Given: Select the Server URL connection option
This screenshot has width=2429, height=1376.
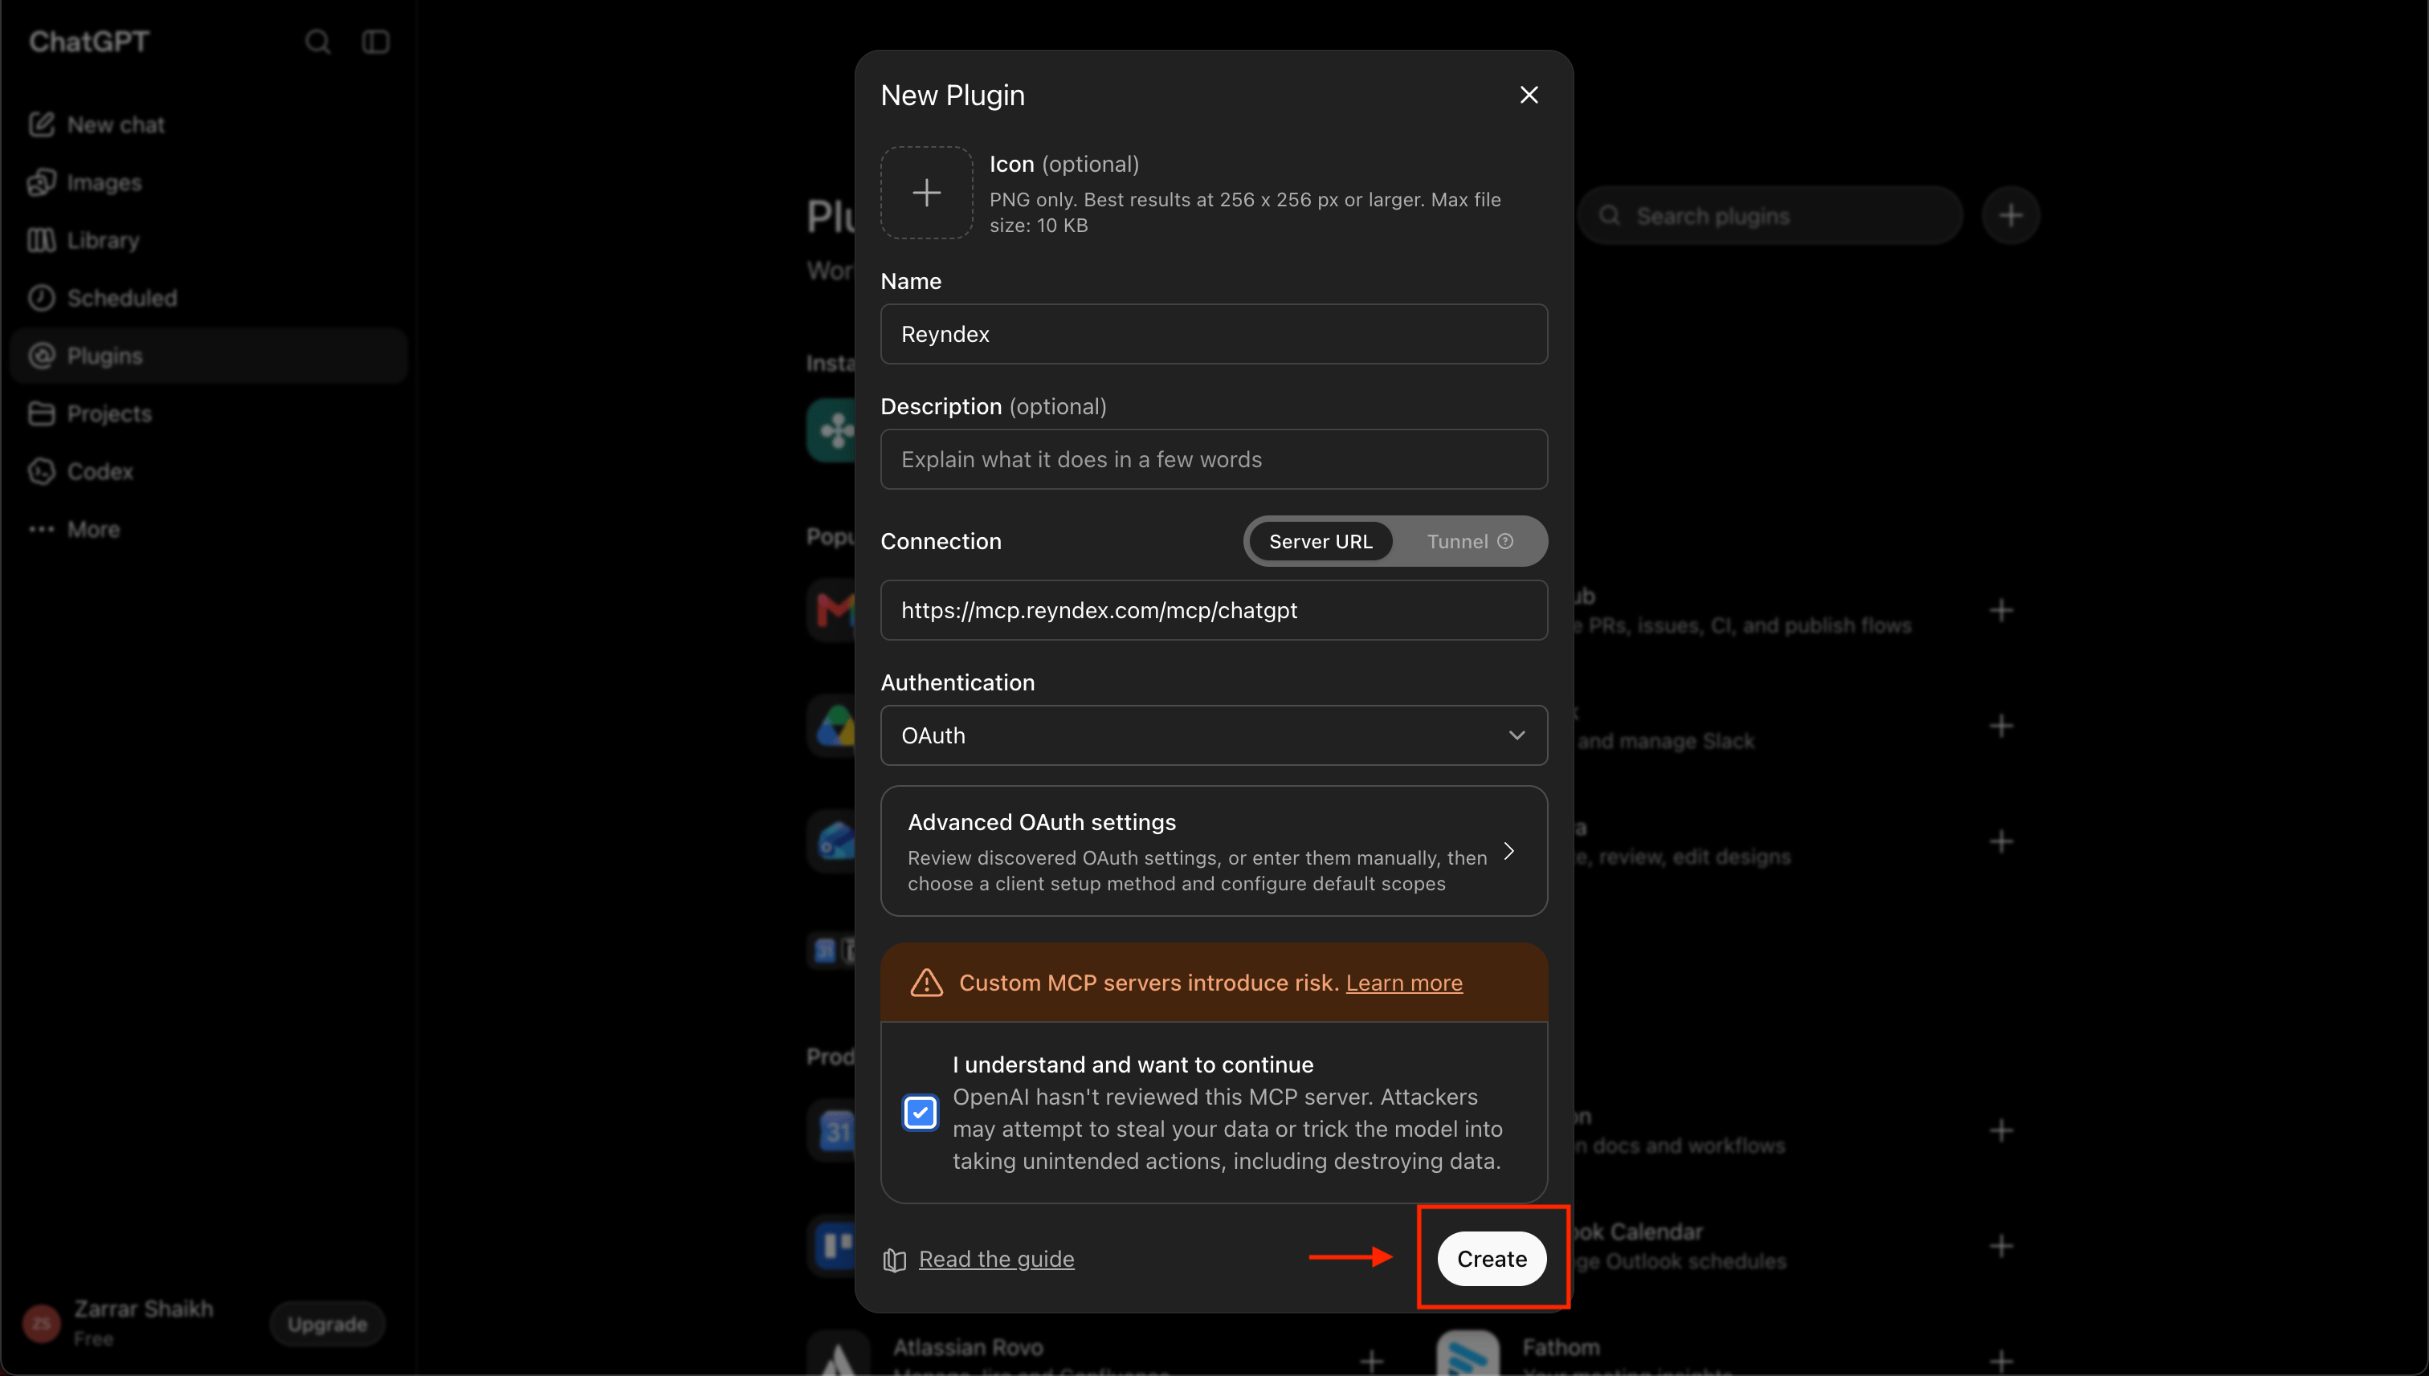Looking at the screenshot, I should [1320, 542].
